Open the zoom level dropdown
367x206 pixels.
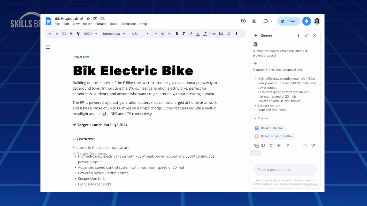[x=90, y=34]
